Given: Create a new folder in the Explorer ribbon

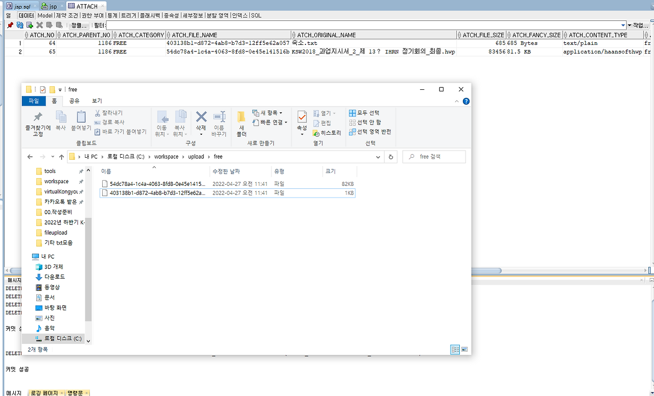Looking at the screenshot, I should coord(241,122).
